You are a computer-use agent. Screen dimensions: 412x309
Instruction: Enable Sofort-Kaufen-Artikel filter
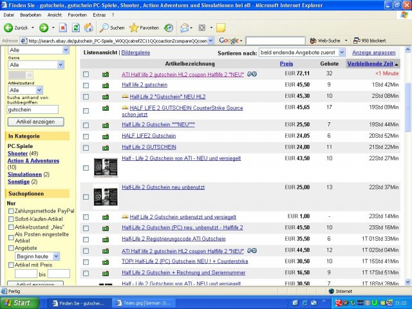click(x=11, y=219)
